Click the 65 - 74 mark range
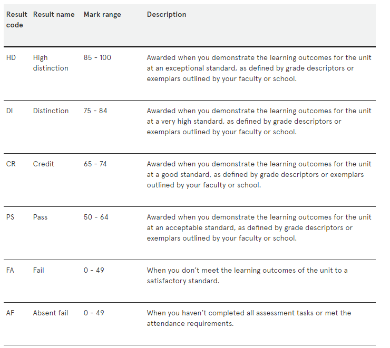390x348 pixels. (95, 164)
